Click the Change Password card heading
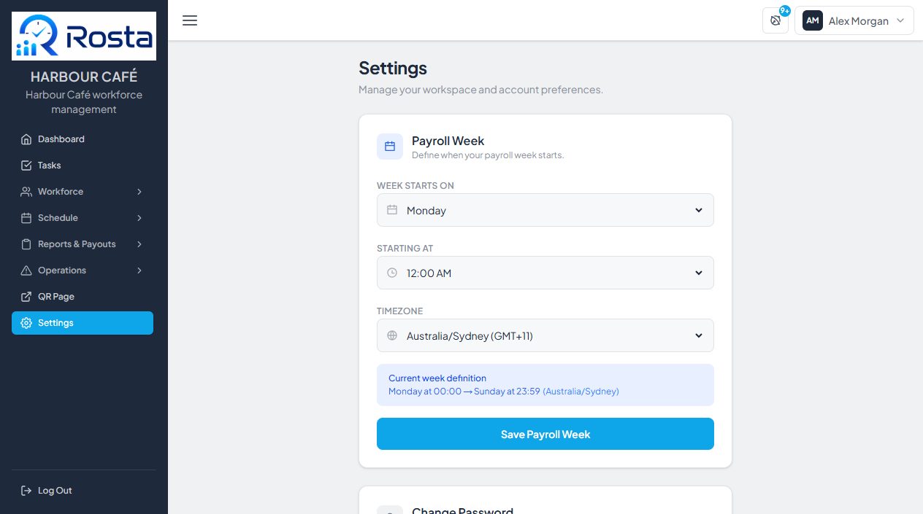The height and width of the screenshot is (514, 923). (x=462, y=510)
